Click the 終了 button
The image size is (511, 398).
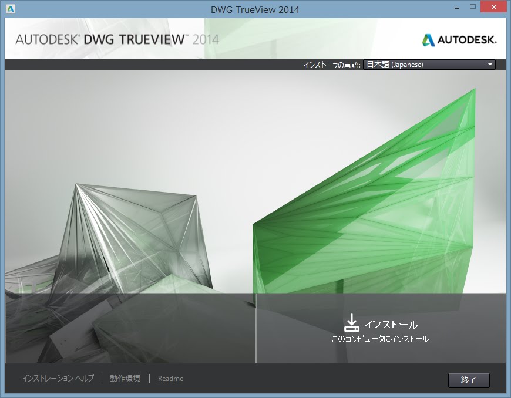pos(469,380)
